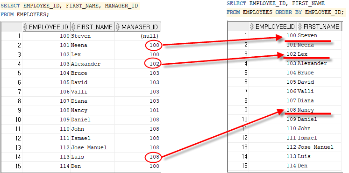Viewport: 349px width, 173px height.
Task: Click 'John' in the left table
Action: click(x=78, y=129)
